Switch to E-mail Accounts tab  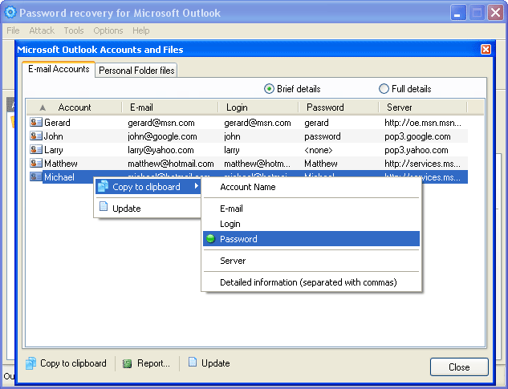(59, 69)
